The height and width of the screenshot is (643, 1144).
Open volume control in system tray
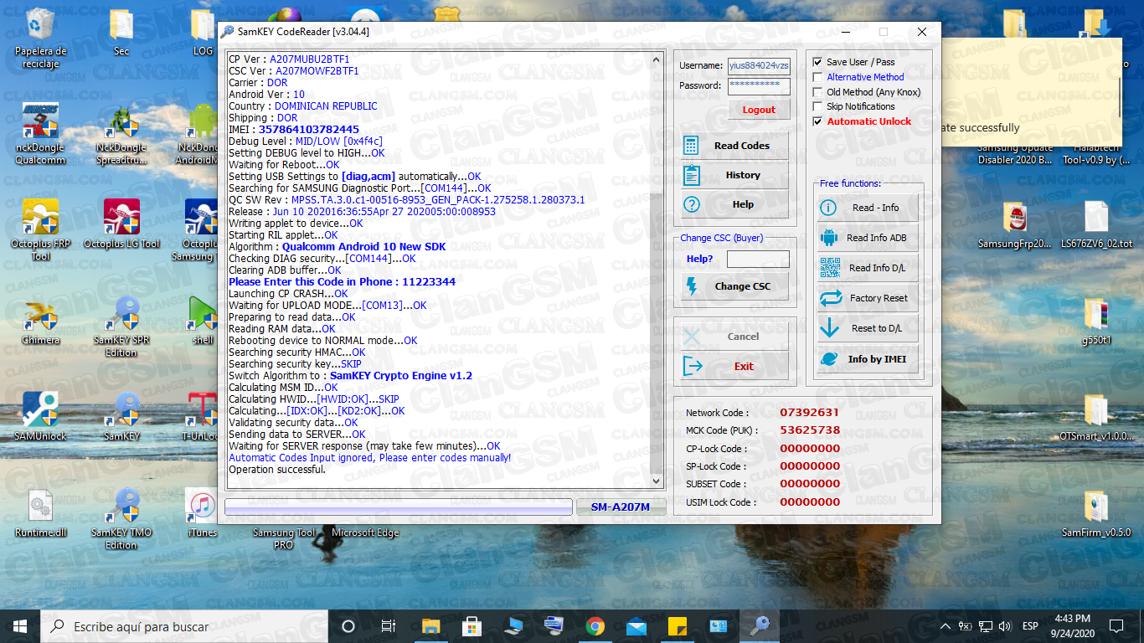[1005, 626]
